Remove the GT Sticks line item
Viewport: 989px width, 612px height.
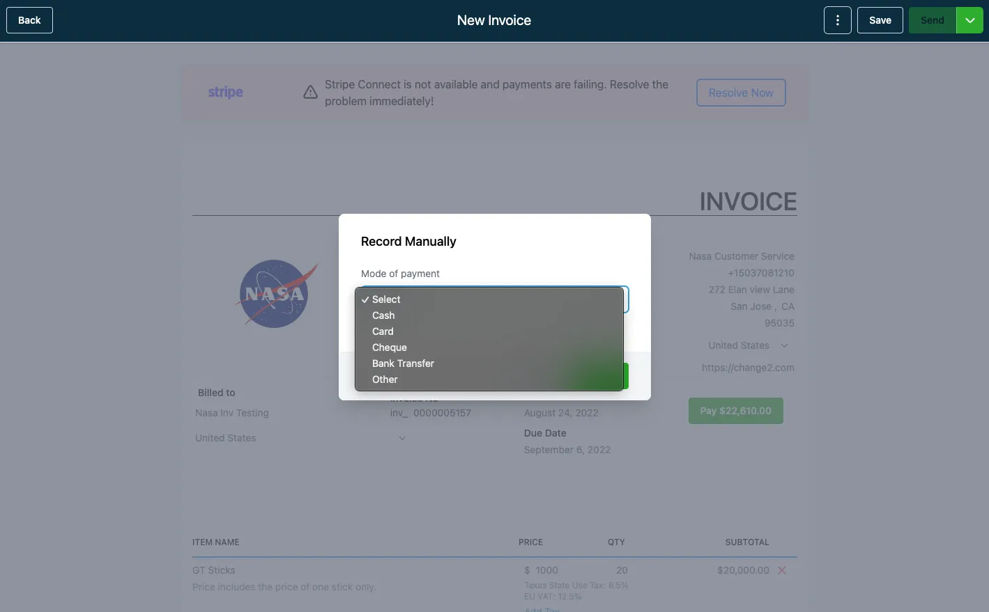[x=782, y=570]
